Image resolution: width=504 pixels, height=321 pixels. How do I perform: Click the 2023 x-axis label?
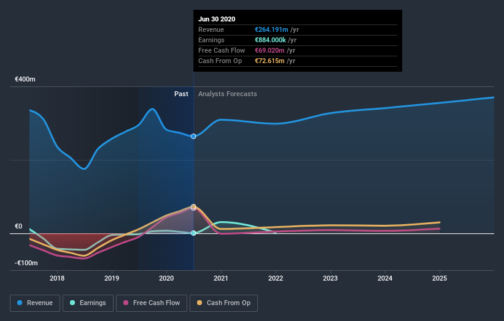330,278
